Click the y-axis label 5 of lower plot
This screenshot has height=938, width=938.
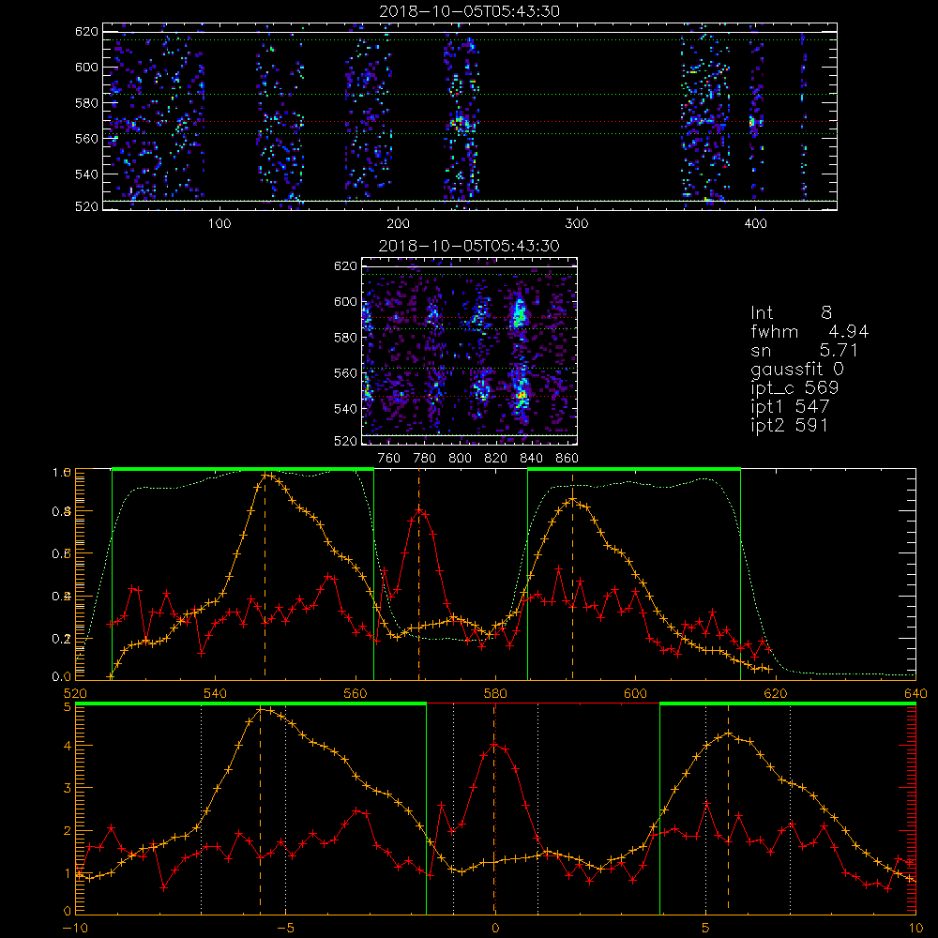[x=67, y=706]
